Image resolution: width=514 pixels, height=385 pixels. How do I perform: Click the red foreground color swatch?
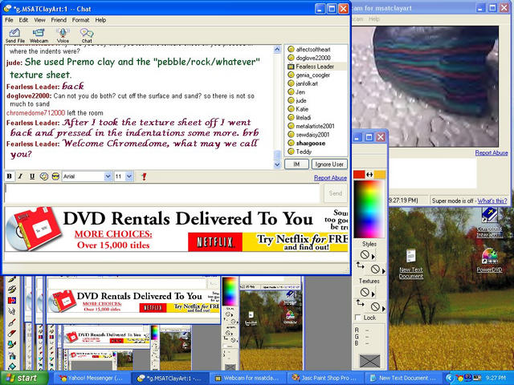coord(359,175)
